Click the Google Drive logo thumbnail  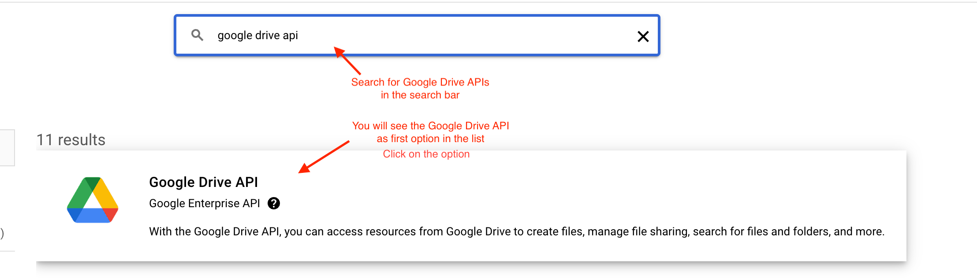coord(93,200)
